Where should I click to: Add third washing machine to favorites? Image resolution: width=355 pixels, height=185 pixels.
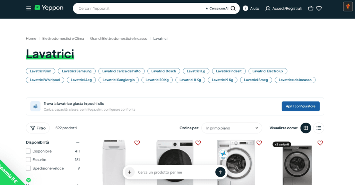point(259,143)
